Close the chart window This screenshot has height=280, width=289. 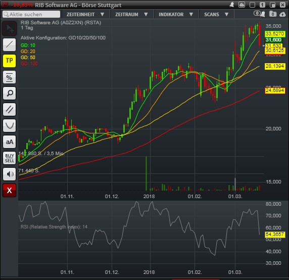point(282,5)
